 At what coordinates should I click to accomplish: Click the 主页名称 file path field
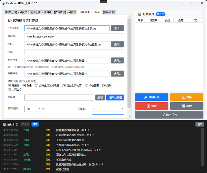67,28
